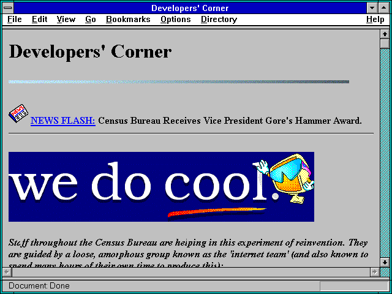Open the Options menu
The image size is (392, 294).
(176, 20)
